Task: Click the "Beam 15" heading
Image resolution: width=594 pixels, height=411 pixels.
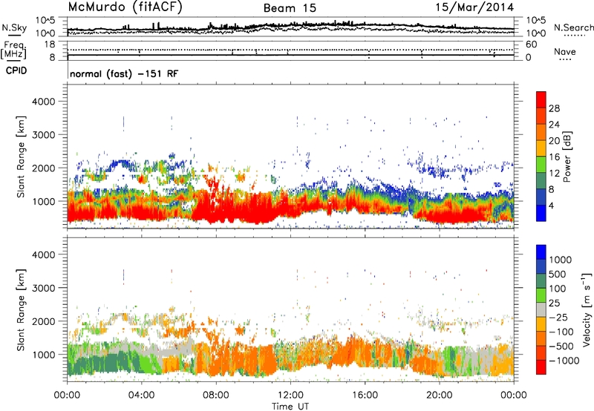Action: [290, 8]
